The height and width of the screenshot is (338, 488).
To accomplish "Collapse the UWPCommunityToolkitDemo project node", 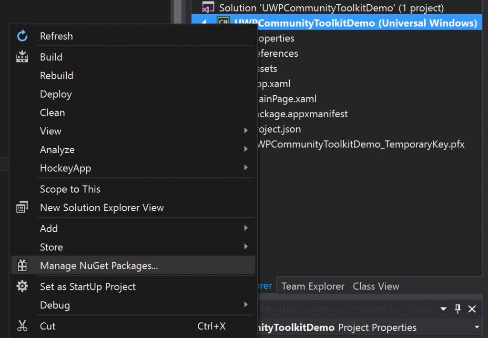I will [x=204, y=22].
